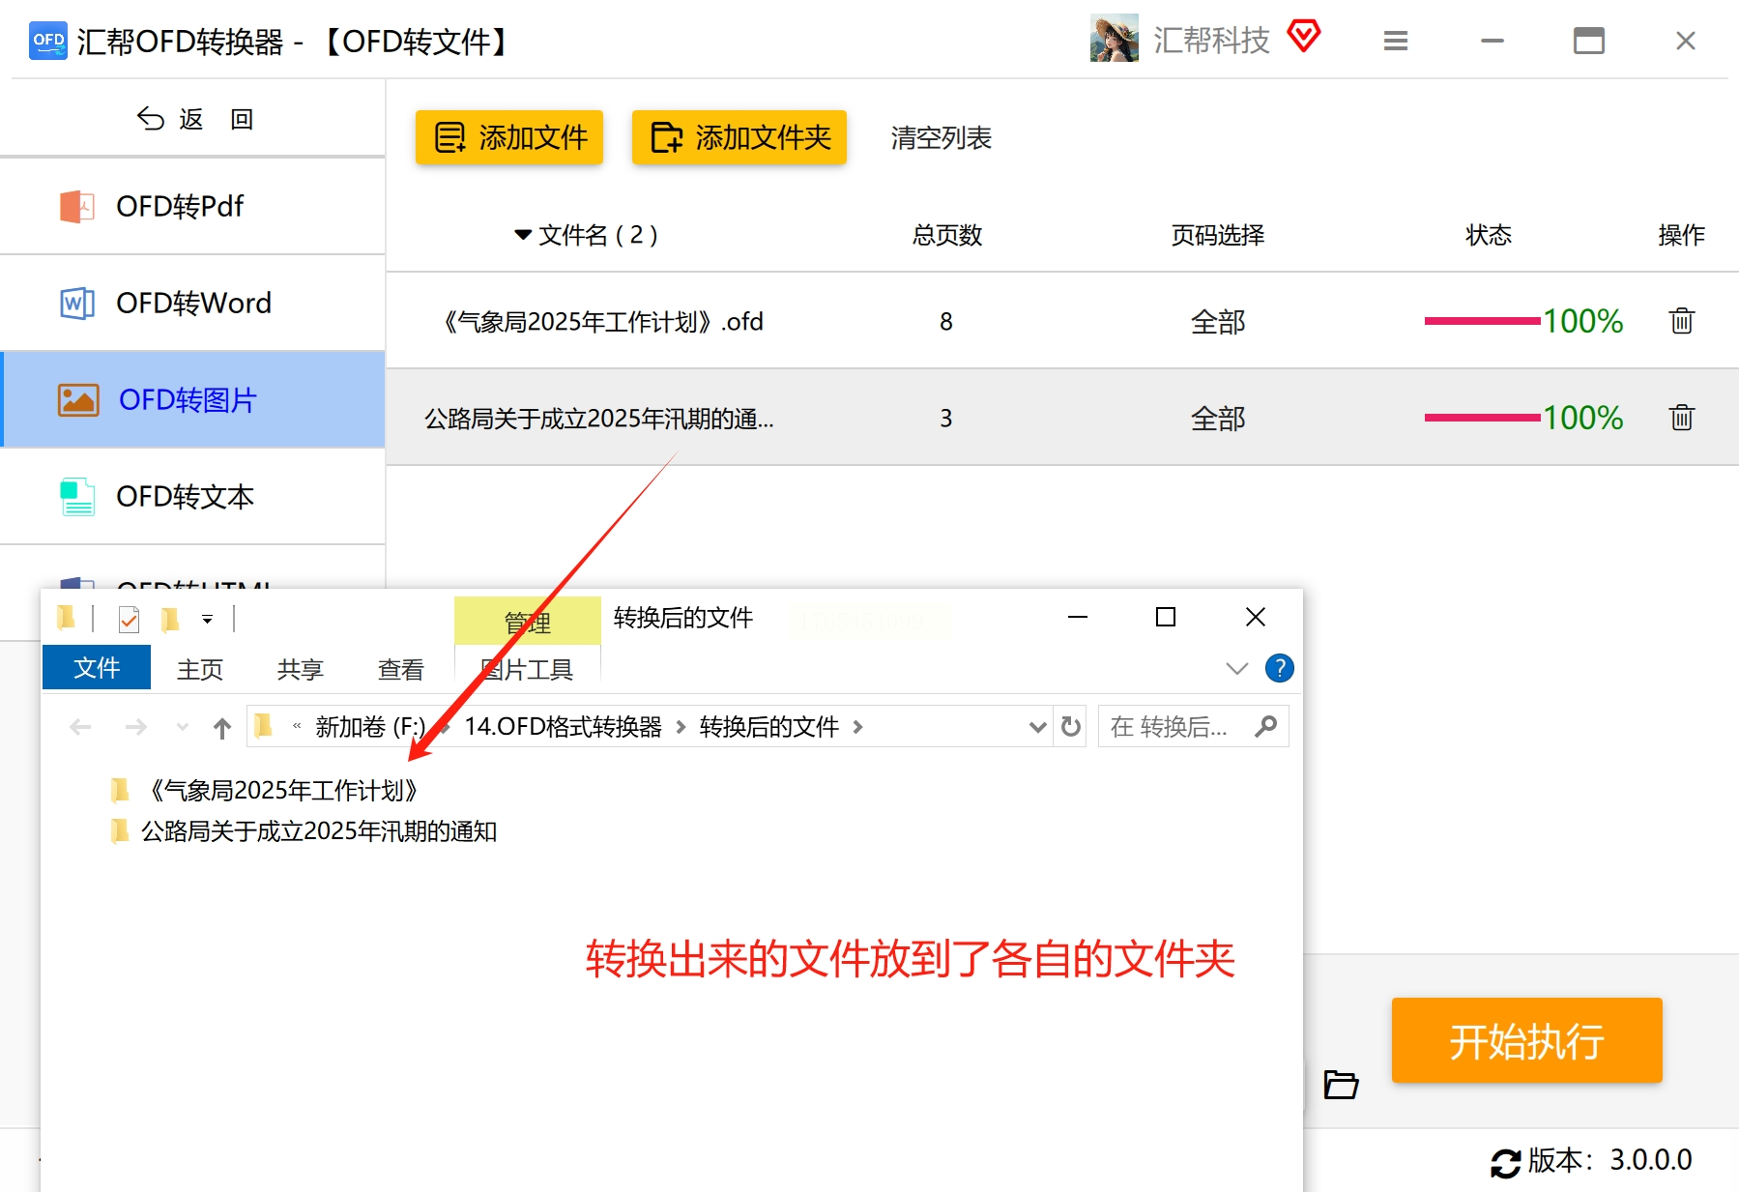Expand chevron after 14.OFD格式转换器 breadcrumb

681,727
